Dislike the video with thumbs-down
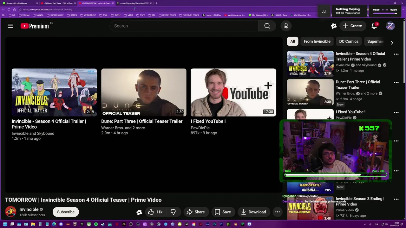Viewport: 406px width, 228px height. click(174, 212)
